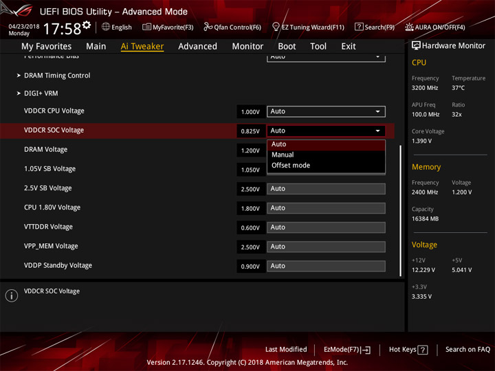Open the Tool tab
The image size is (495, 371).
point(318,47)
